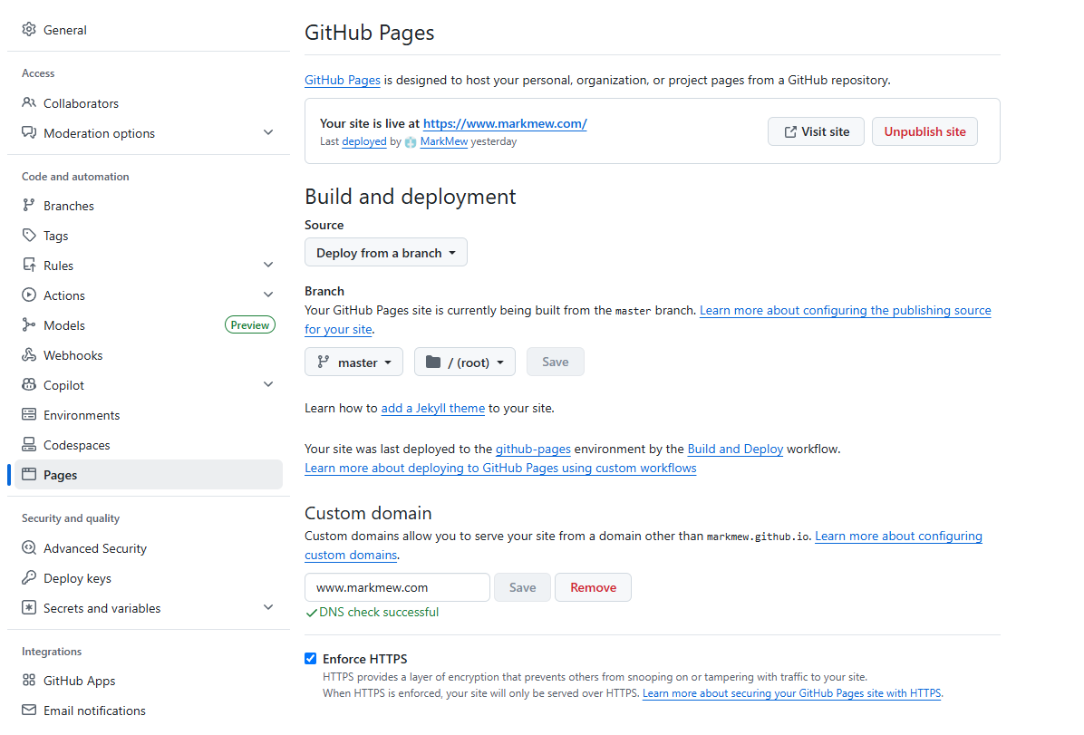The image size is (1084, 735).
Task: Expand Moderation options chevron
Action: point(268,132)
